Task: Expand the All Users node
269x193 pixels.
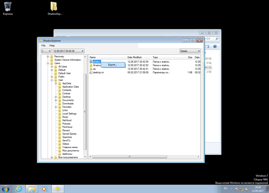Action: pos(52,66)
